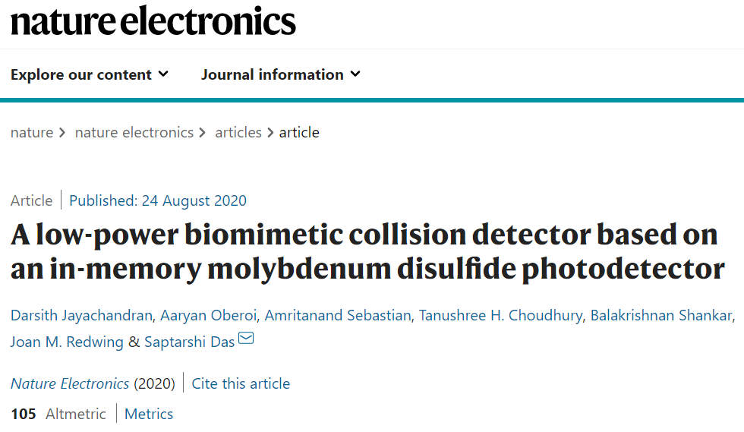
Task: Click the envelope icon beside Saptarshi Das
Action: 246,339
